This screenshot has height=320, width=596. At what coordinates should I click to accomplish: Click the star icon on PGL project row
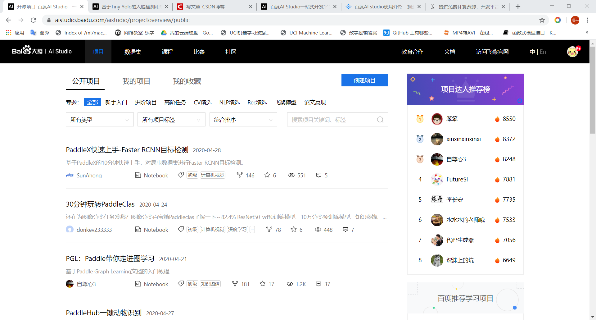click(x=263, y=284)
